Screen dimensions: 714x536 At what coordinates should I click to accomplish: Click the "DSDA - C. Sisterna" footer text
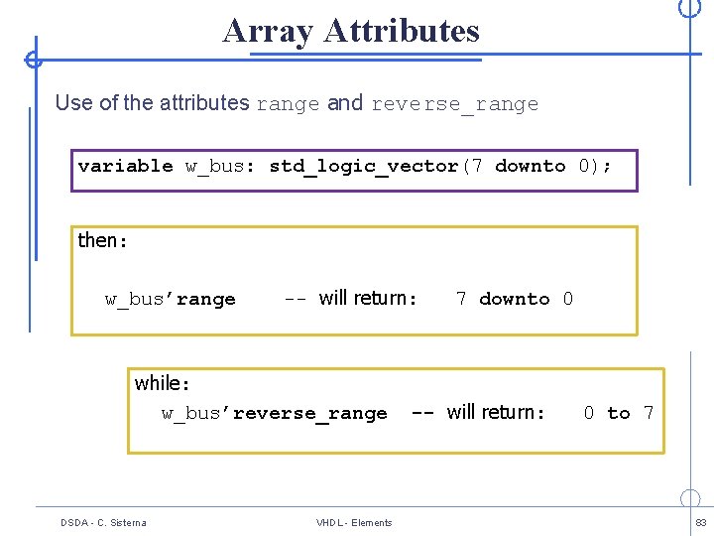pyautogui.click(x=103, y=523)
